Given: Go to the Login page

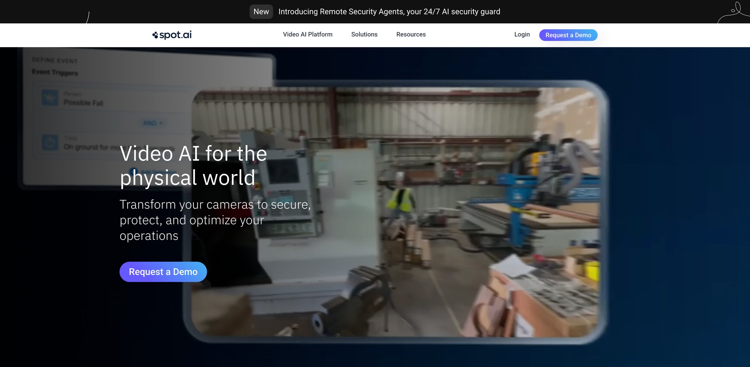Looking at the screenshot, I should (x=522, y=34).
